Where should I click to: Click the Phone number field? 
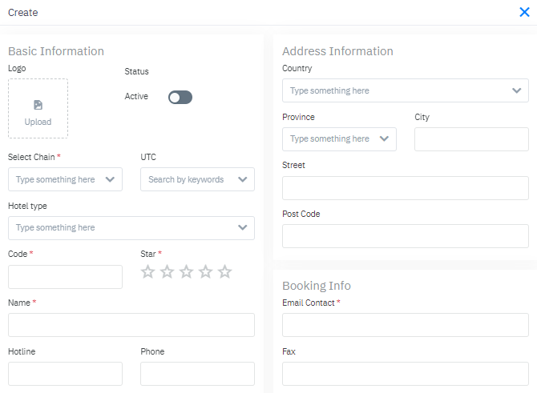click(197, 374)
